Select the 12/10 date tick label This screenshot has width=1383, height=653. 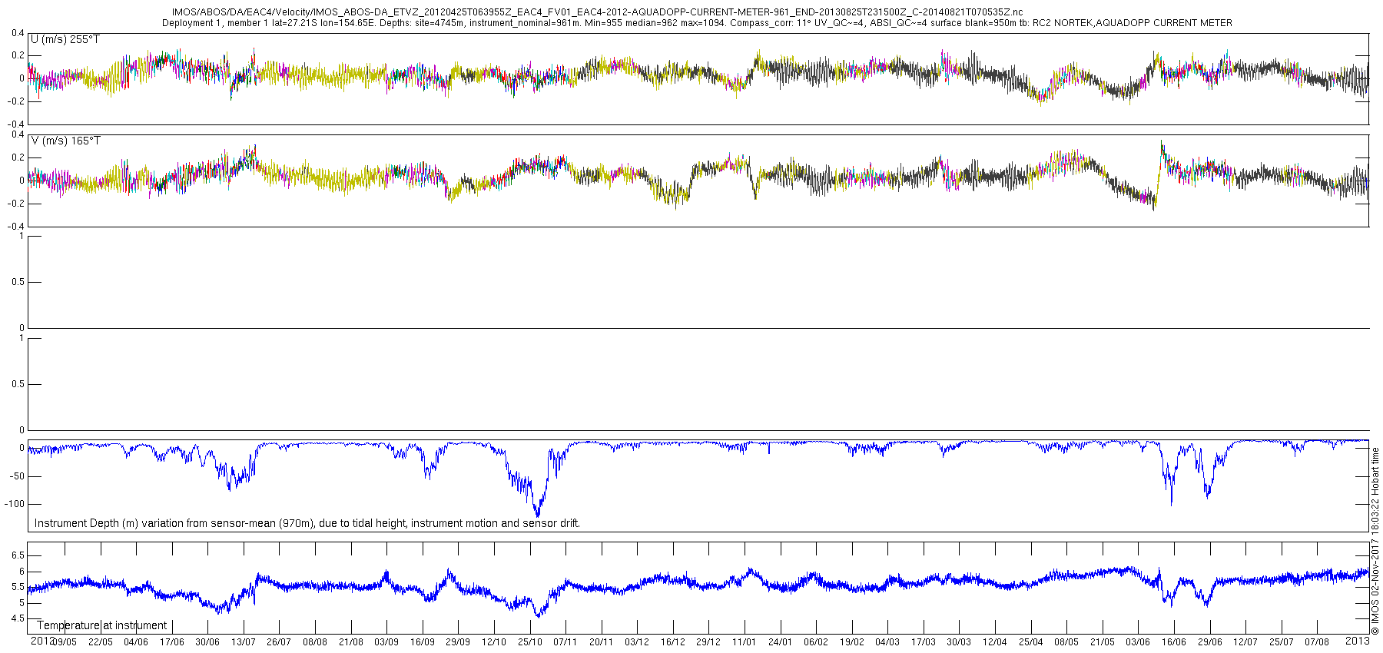(494, 642)
